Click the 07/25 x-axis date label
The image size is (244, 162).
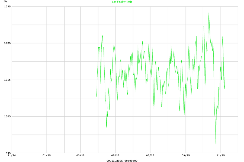click(150, 156)
